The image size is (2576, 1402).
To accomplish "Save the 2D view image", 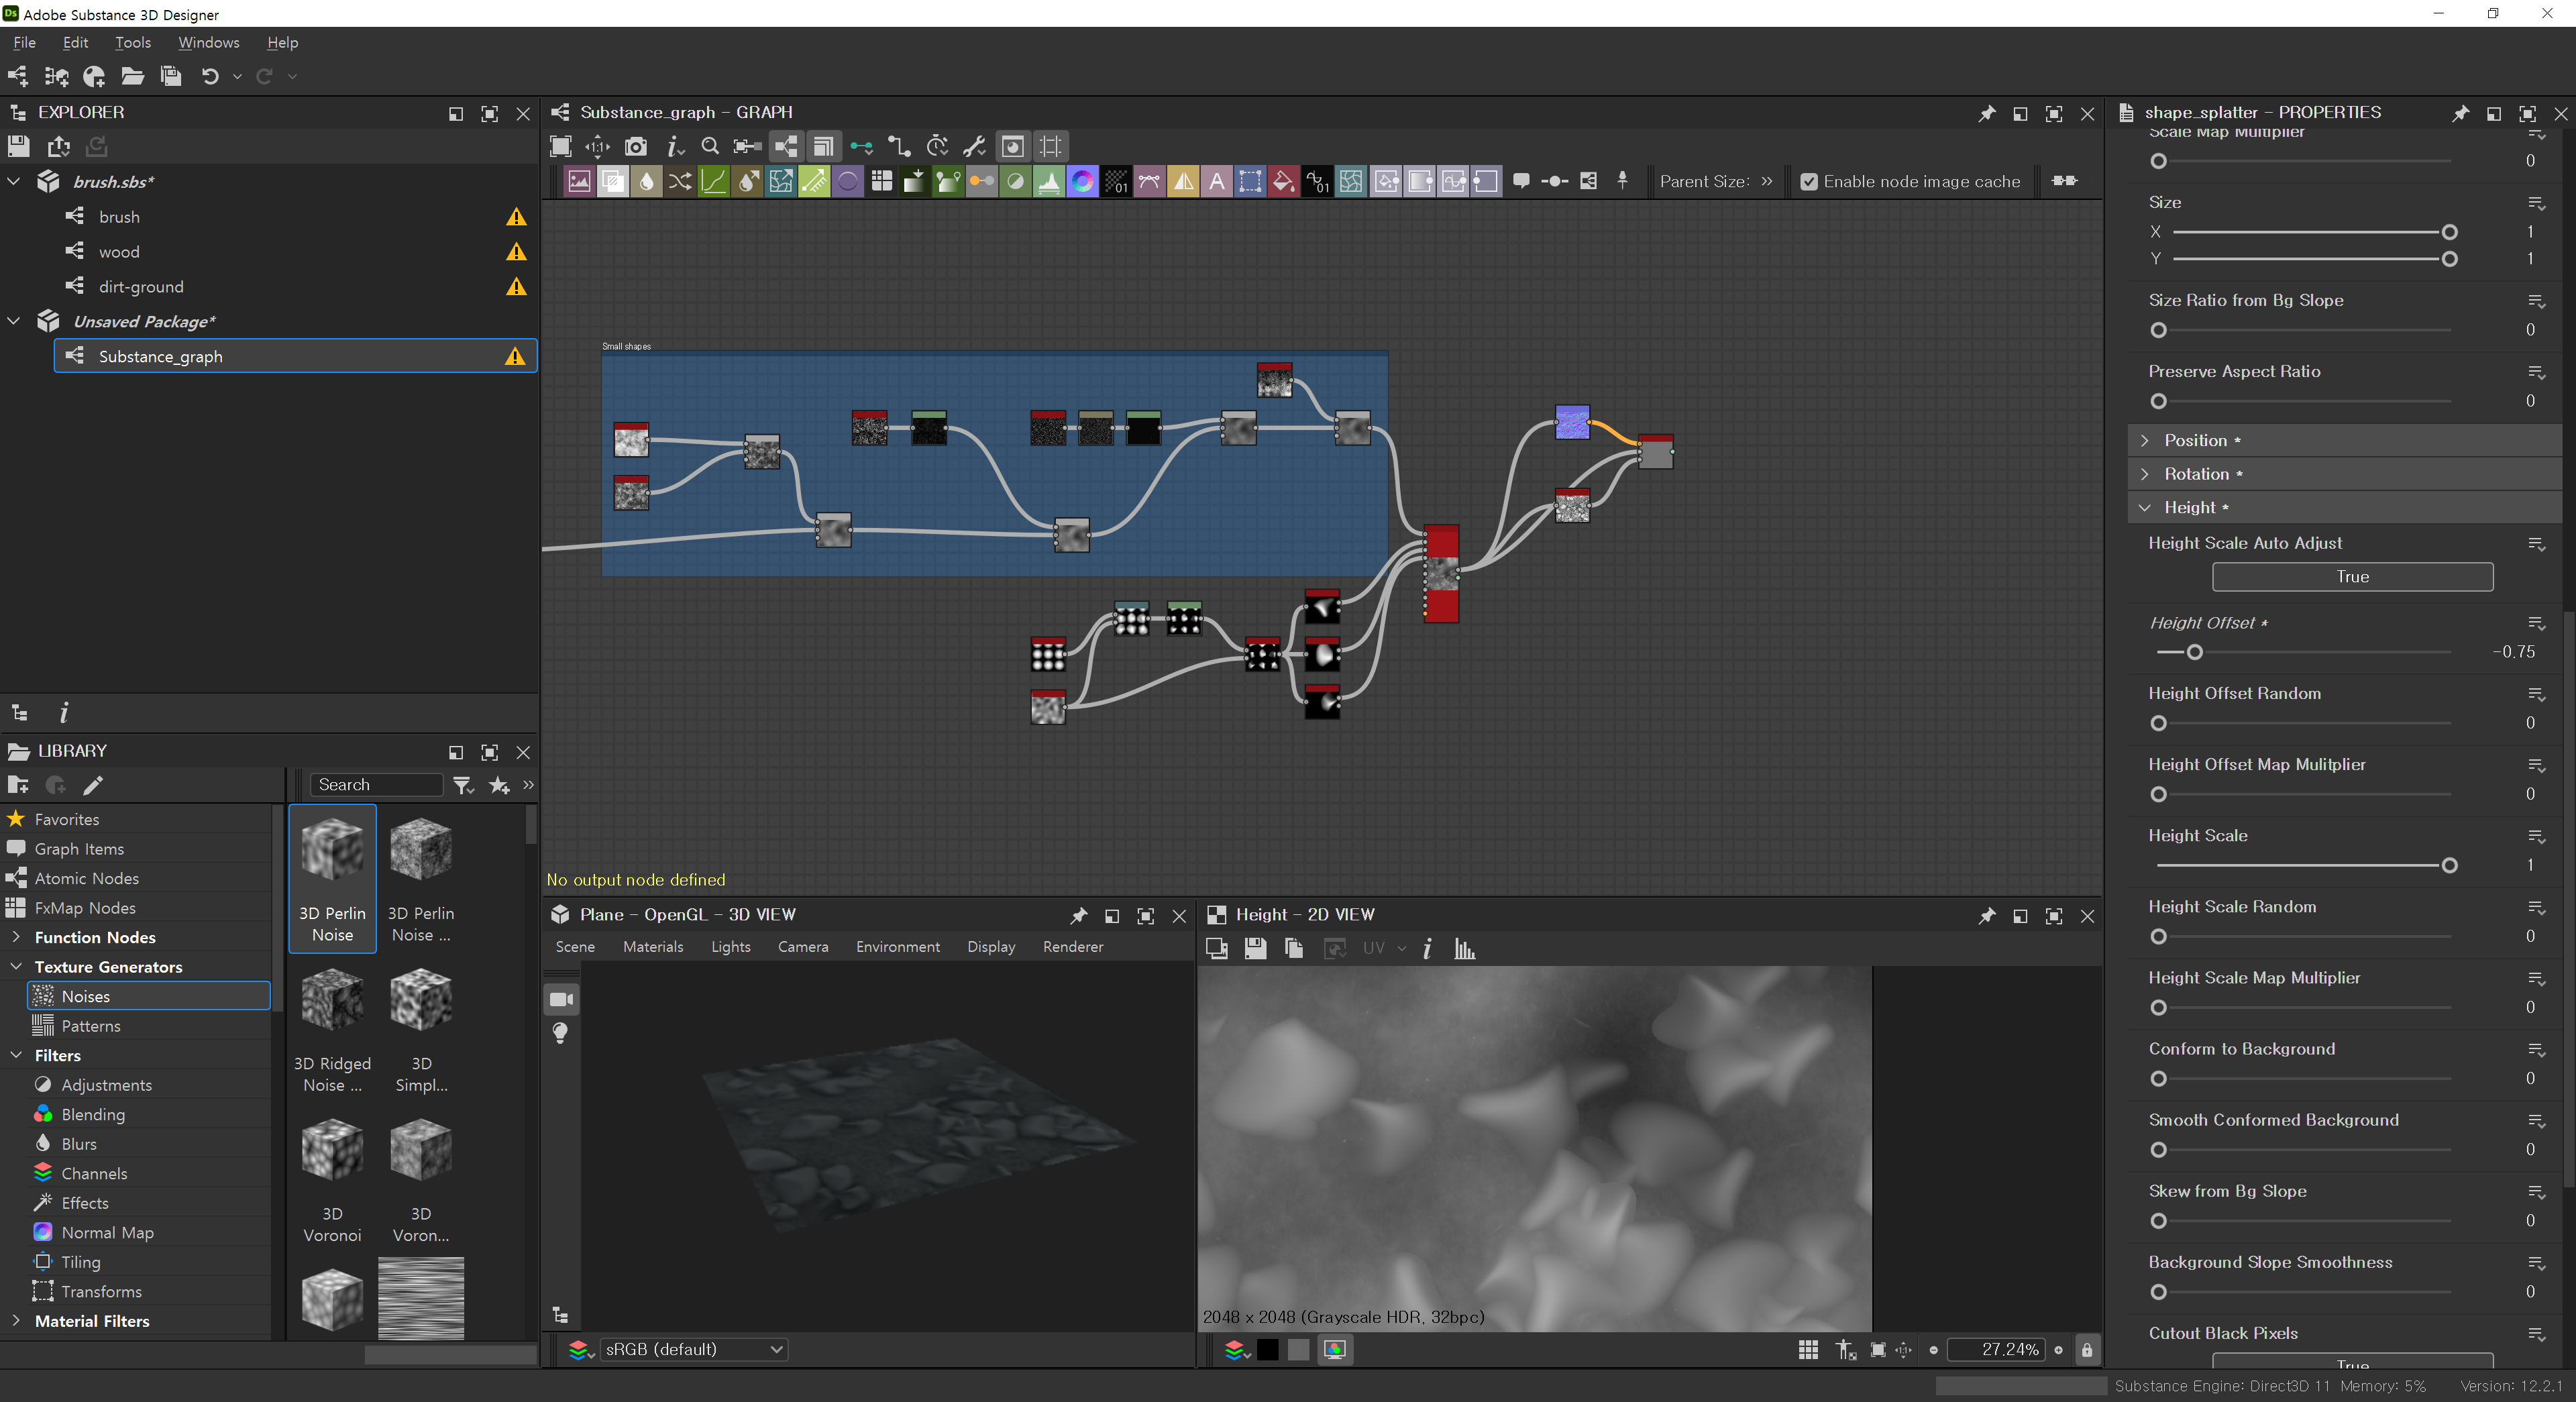I will coord(1255,948).
